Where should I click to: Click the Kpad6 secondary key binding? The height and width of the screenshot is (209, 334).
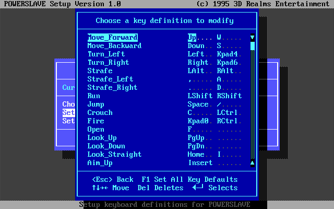(228, 63)
